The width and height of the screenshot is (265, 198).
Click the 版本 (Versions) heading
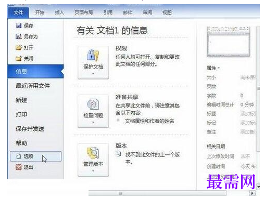(121, 146)
